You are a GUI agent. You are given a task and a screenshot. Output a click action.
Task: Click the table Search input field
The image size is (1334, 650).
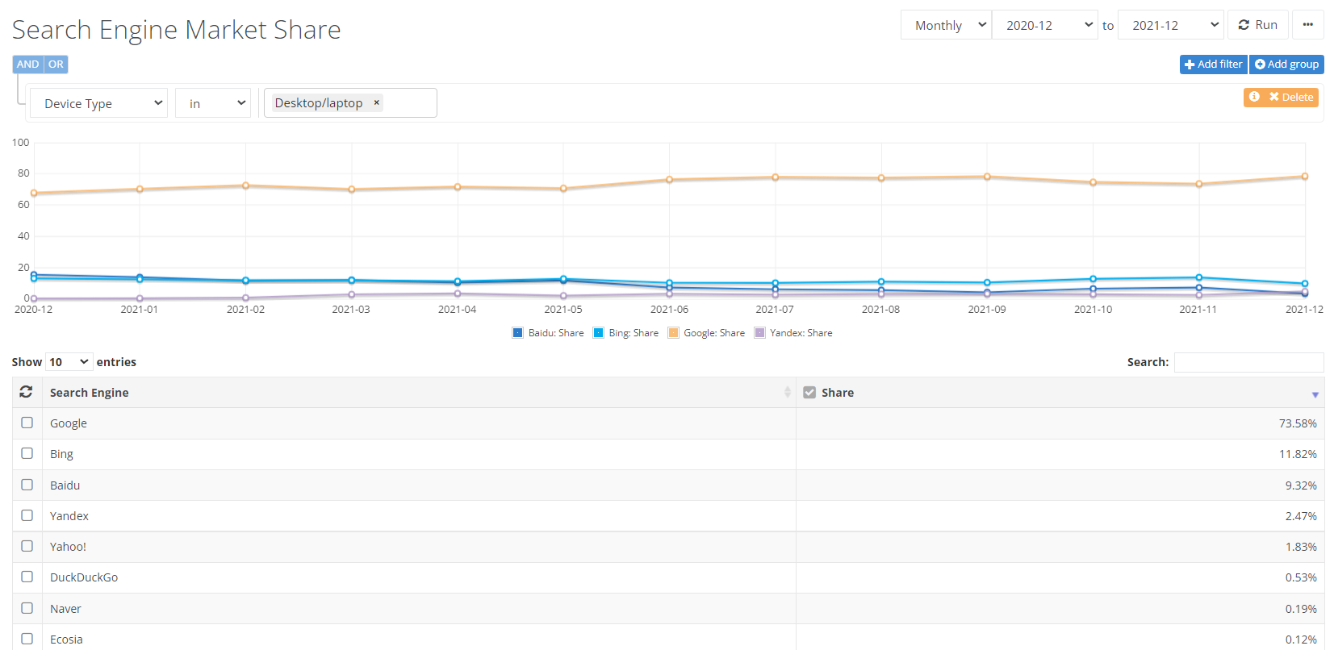tap(1248, 362)
